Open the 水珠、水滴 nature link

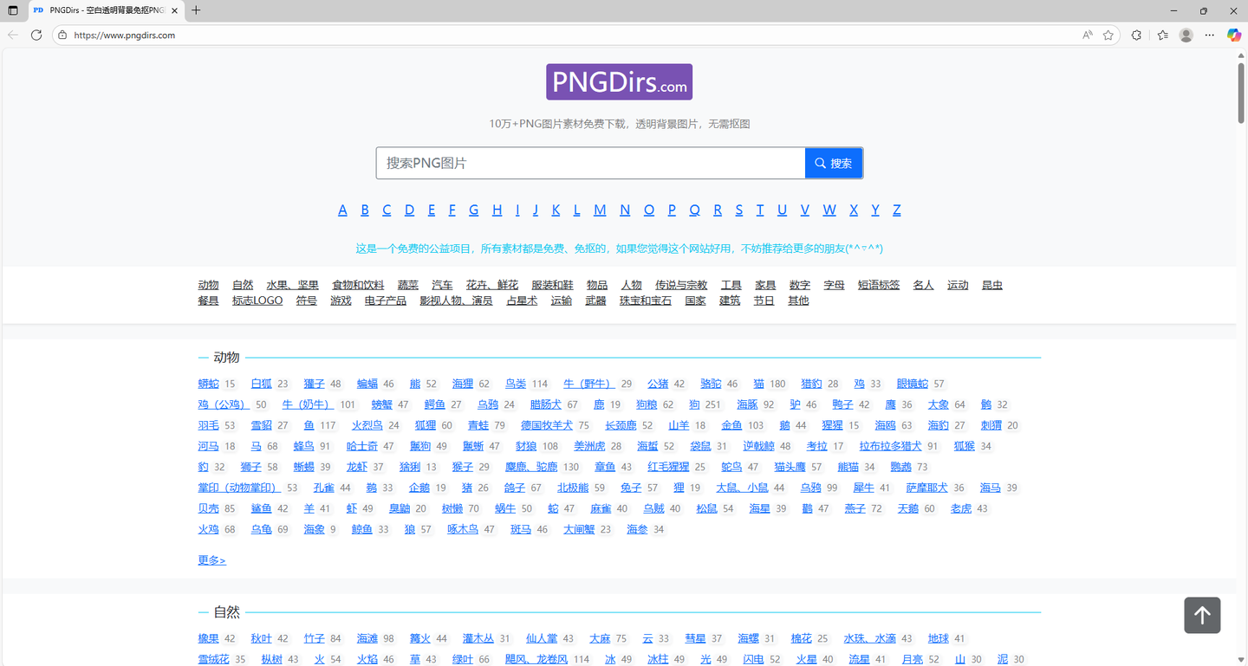click(870, 638)
